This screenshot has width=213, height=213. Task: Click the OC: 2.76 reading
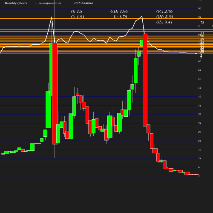164,12
